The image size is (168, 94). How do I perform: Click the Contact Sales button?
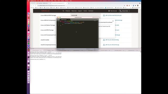pyautogui.click(x=124, y=11)
